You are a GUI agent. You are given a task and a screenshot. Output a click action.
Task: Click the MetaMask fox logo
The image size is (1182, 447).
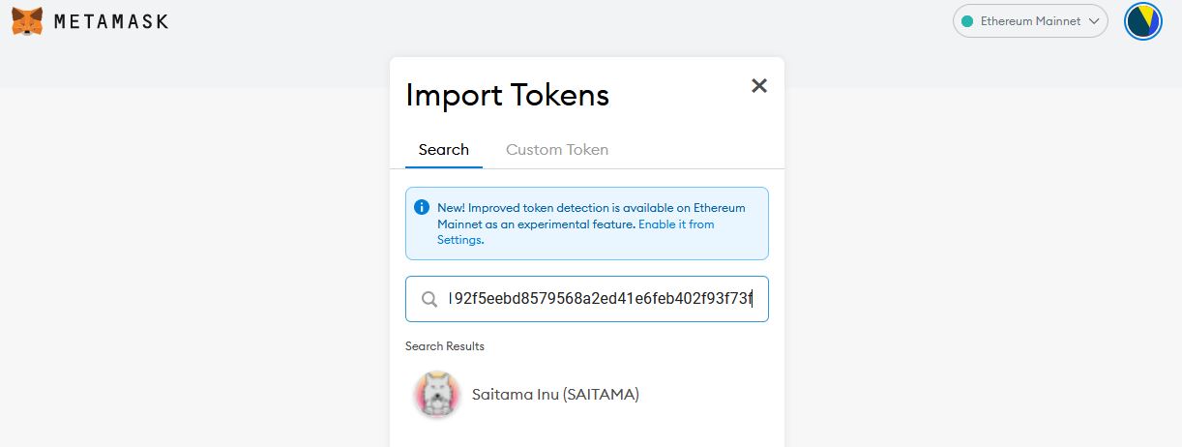coord(27,20)
